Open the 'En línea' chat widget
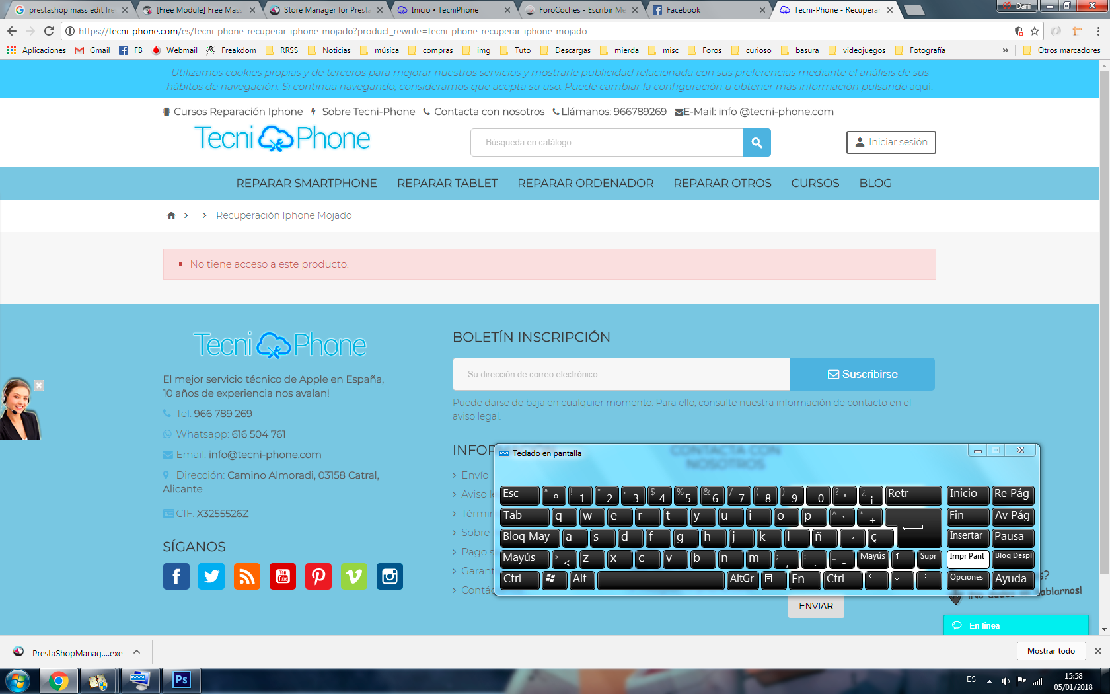1110x694 pixels. [1016, 625]
